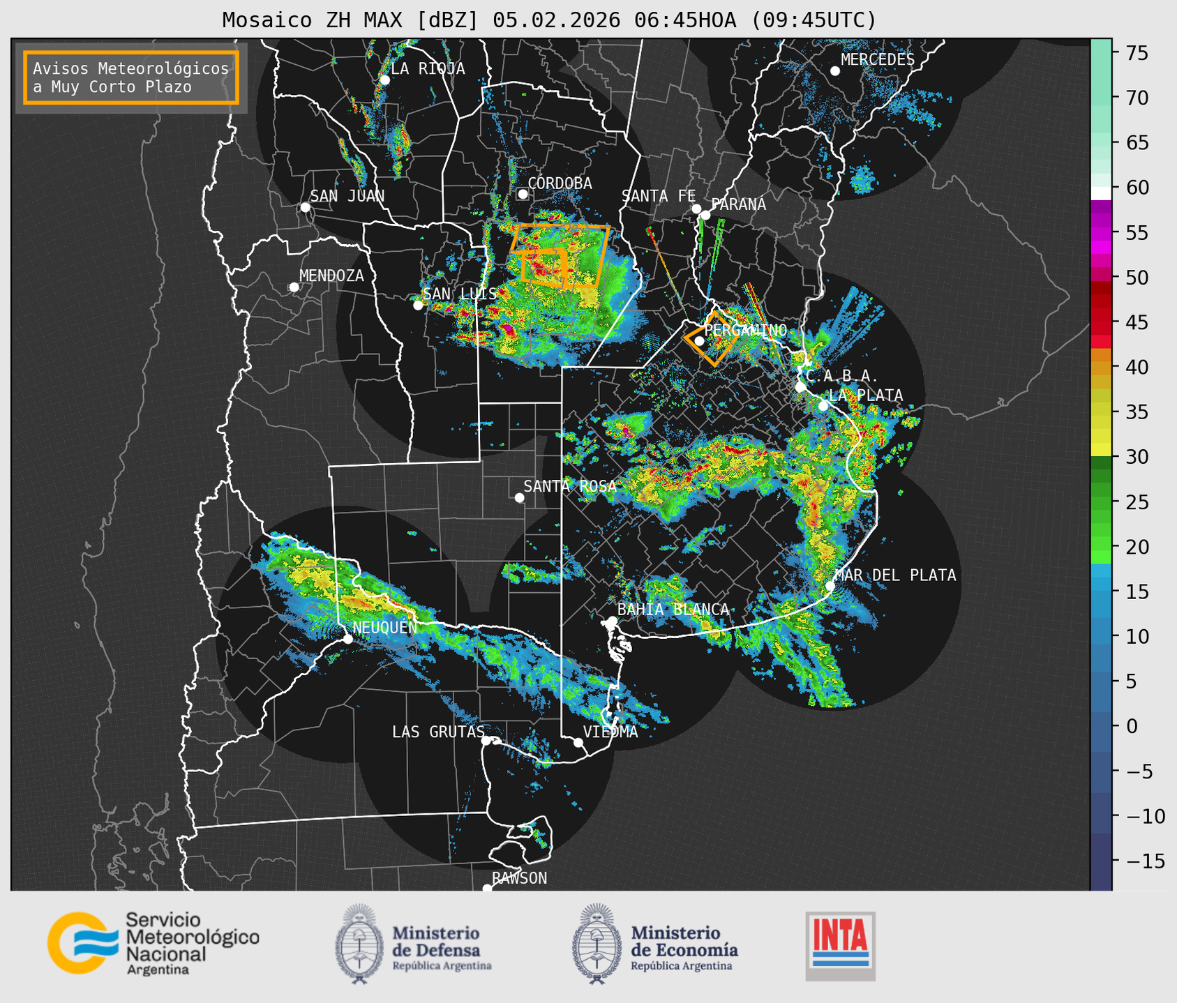The image size is (1177, 1003).
Task: Click the NEUQUÉN label text
Action: tap(385, 628)
